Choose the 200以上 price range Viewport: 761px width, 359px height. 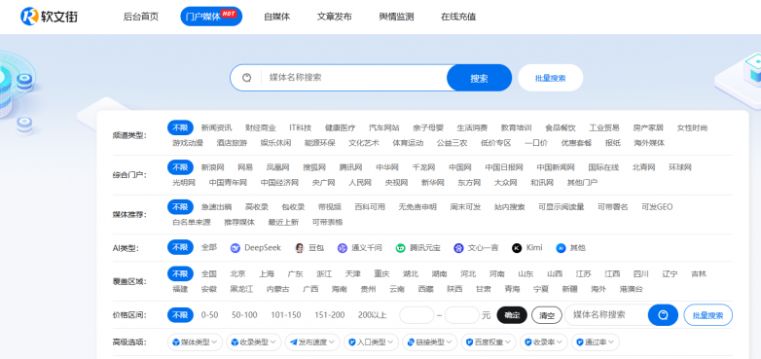pos(373,315)
